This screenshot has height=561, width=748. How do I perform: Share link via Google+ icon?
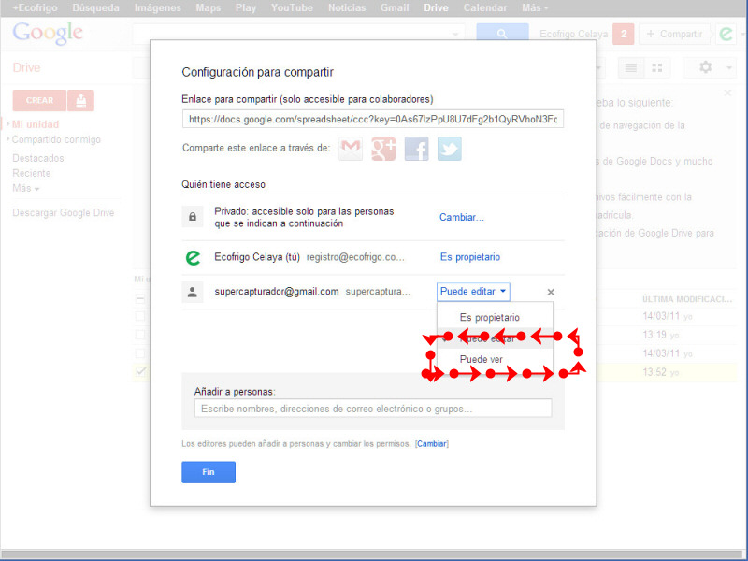click(x=383, y=149)
